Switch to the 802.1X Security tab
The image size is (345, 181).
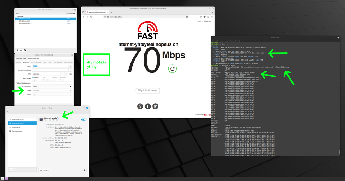(36, 62)
